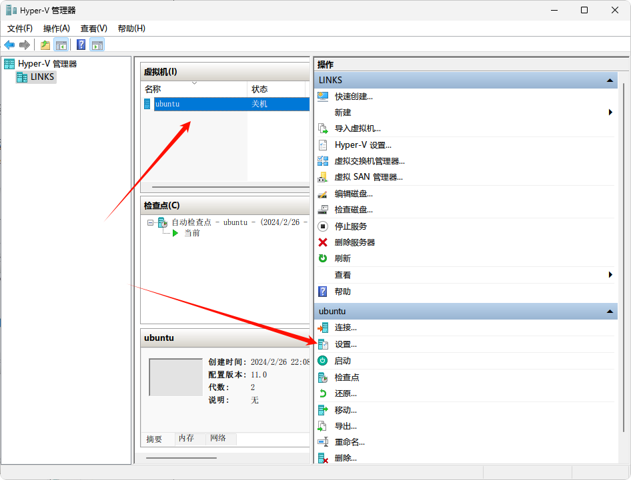Switch to the 网络 tab

tap(218, 438)
